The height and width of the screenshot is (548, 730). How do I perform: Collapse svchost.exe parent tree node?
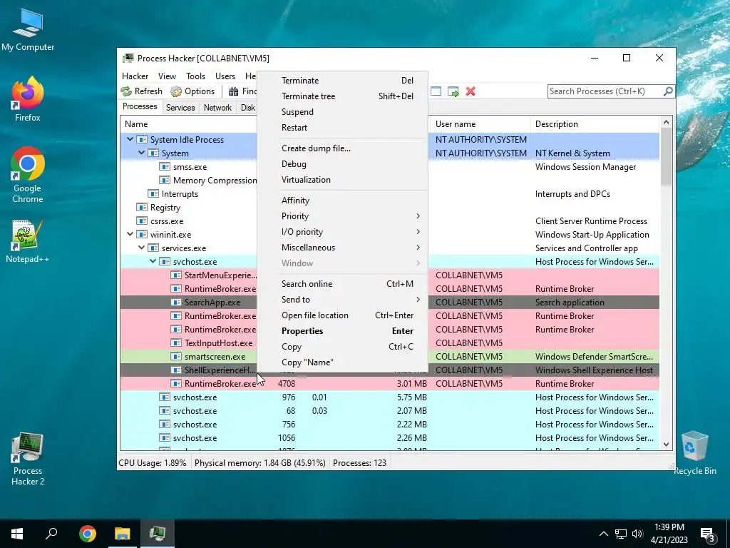pyautogui.click(x=153, y=261)
